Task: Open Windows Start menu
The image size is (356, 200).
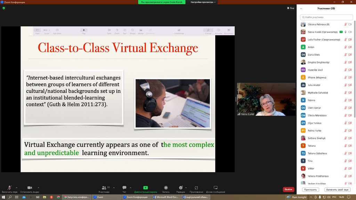Action: [3, 197]
